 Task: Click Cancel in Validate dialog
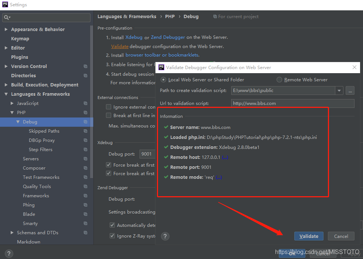pyautogui.click(x=341, y=236)
